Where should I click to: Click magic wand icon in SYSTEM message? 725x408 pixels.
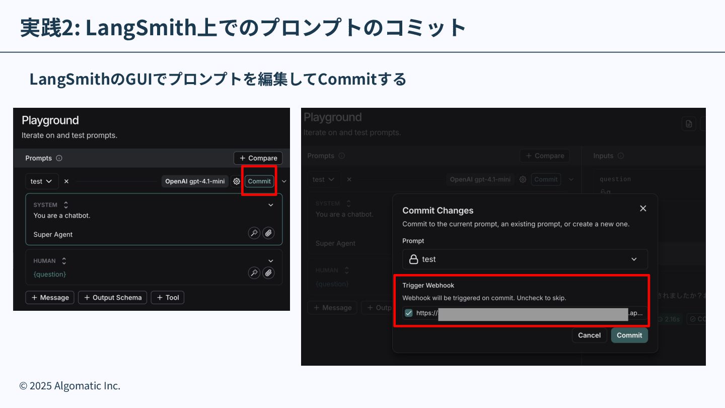point(254,233)
